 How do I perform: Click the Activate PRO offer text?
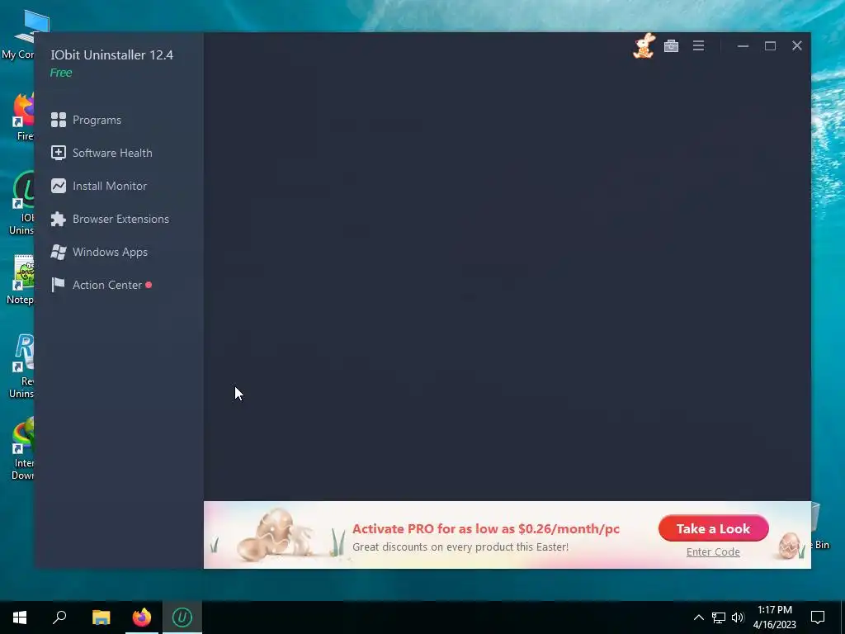point(486,529)
